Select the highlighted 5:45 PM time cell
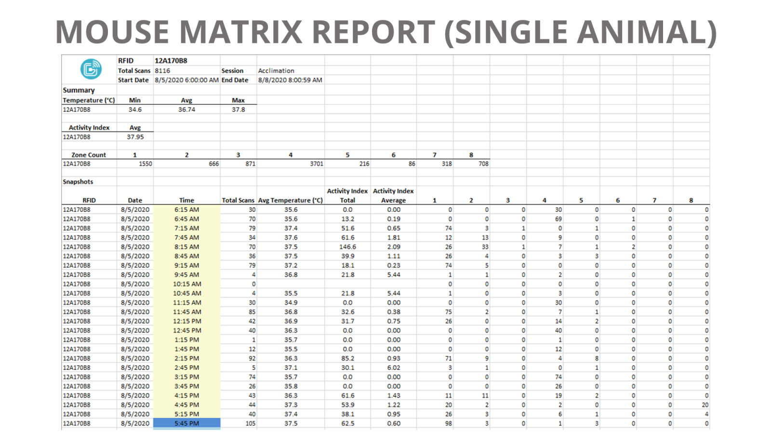 pos(187,424)
